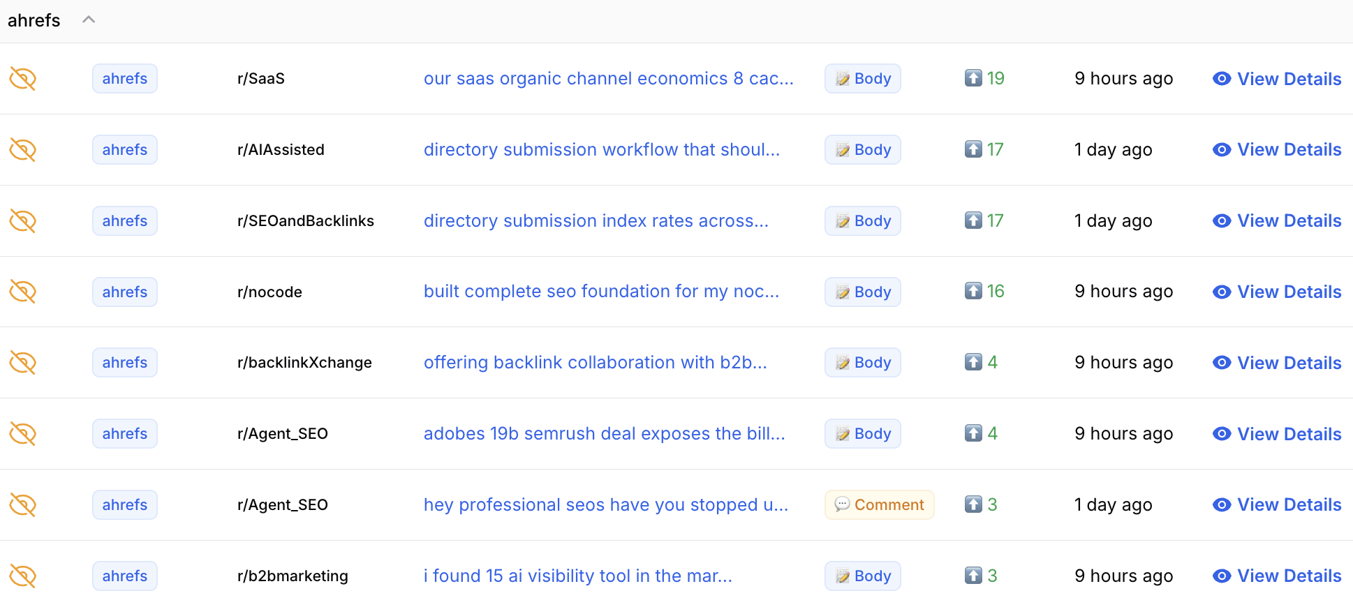Click the Comment badge in r/Agent_SEO row
Viewport: 1353px width, 607px height.
(x=880, y=505)
